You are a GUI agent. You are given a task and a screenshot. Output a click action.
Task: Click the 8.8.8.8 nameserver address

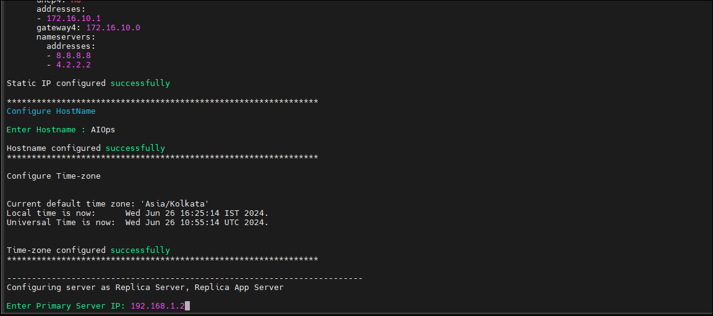74,56
